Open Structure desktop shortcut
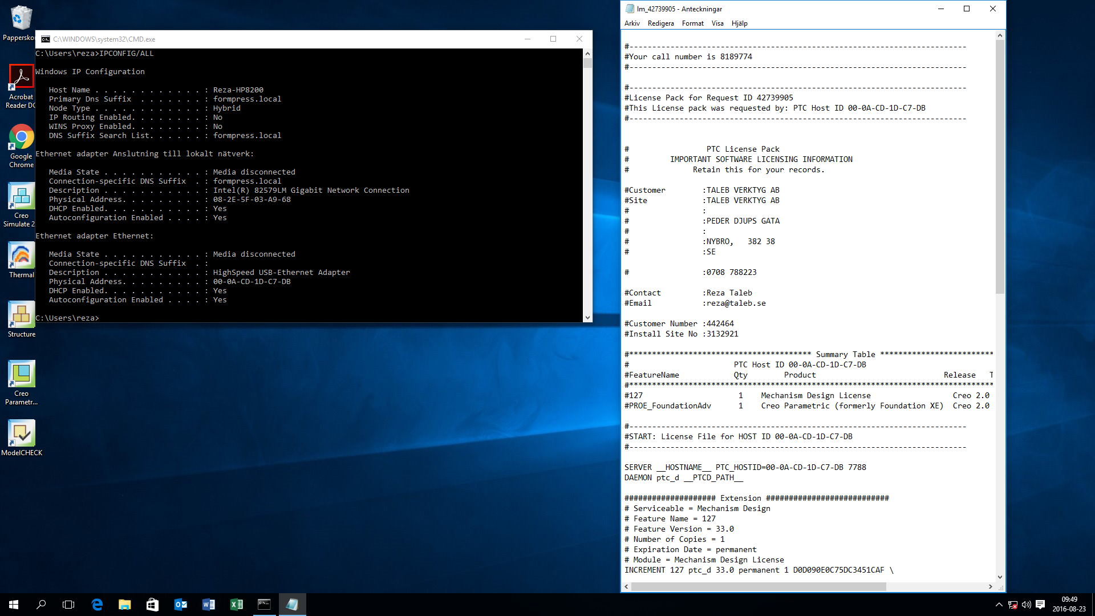 click(21, 320)
